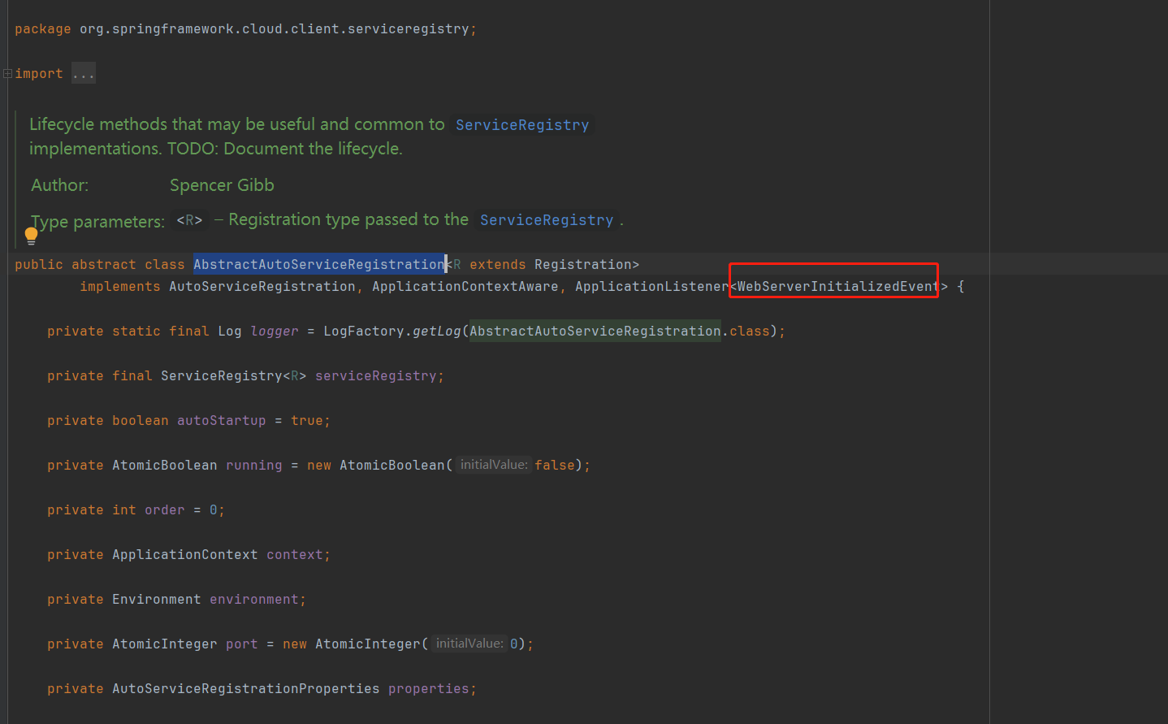
Task: Expand the folded import block gutter icon
Action: [x=7, y=74]
